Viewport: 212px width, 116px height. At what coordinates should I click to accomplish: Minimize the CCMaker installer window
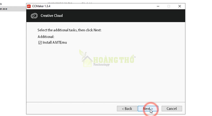point(158,6)
